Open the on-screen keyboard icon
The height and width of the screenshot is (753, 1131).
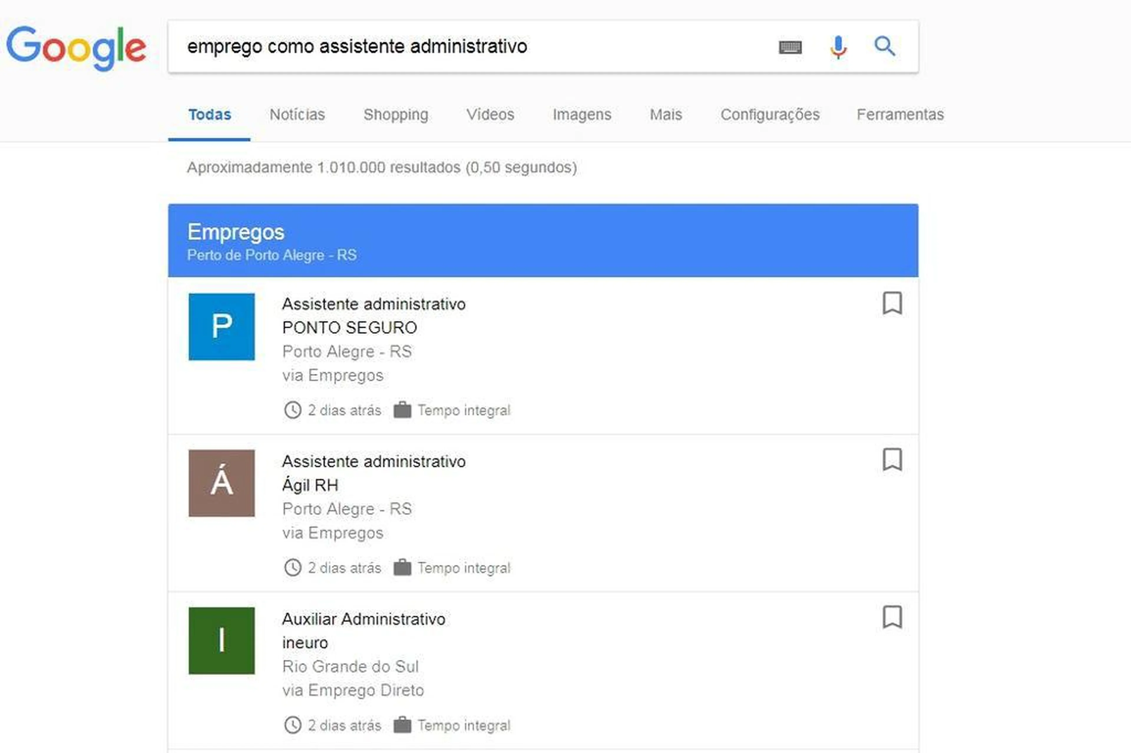[790, 47]
